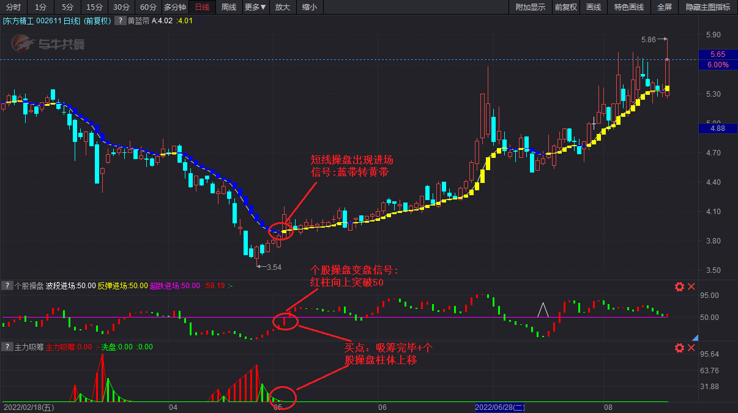The width and height of the screenshot is (738, 413).
Task: Click the 波段进场:50.00 value
Action: tap(70, 286)
